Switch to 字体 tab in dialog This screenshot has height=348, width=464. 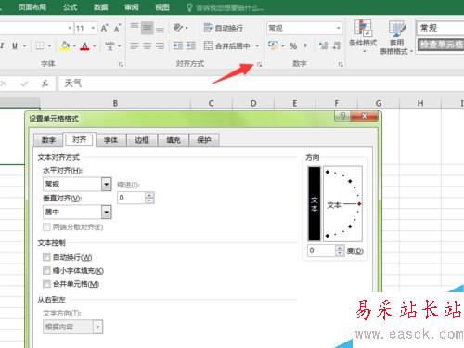tap(110, 140)
